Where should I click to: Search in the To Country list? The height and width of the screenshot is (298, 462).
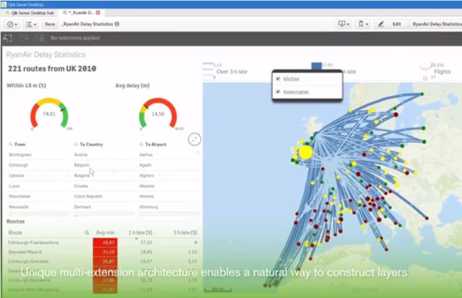[75, 144]
